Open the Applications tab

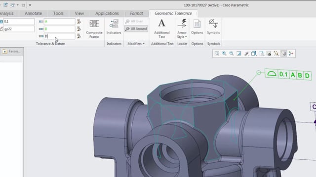pos(107,13)
